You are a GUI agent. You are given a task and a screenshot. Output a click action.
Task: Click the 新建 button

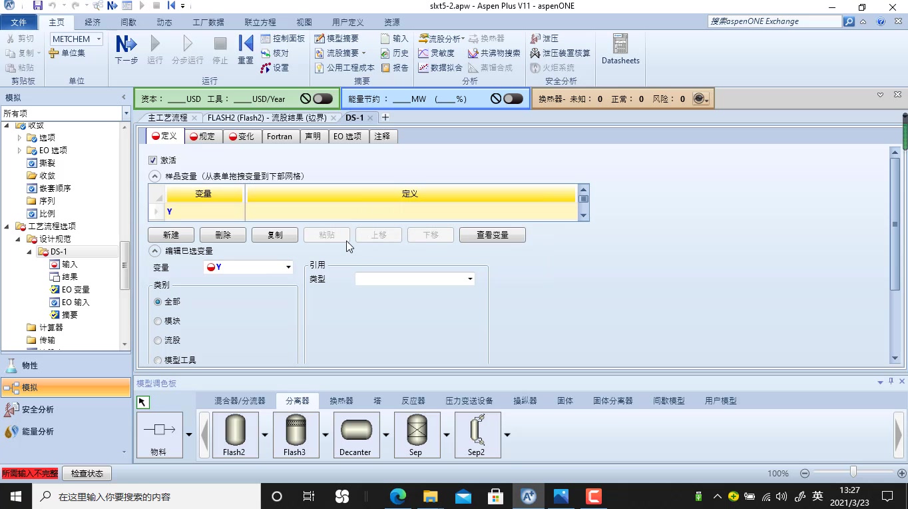pos(170,235)
